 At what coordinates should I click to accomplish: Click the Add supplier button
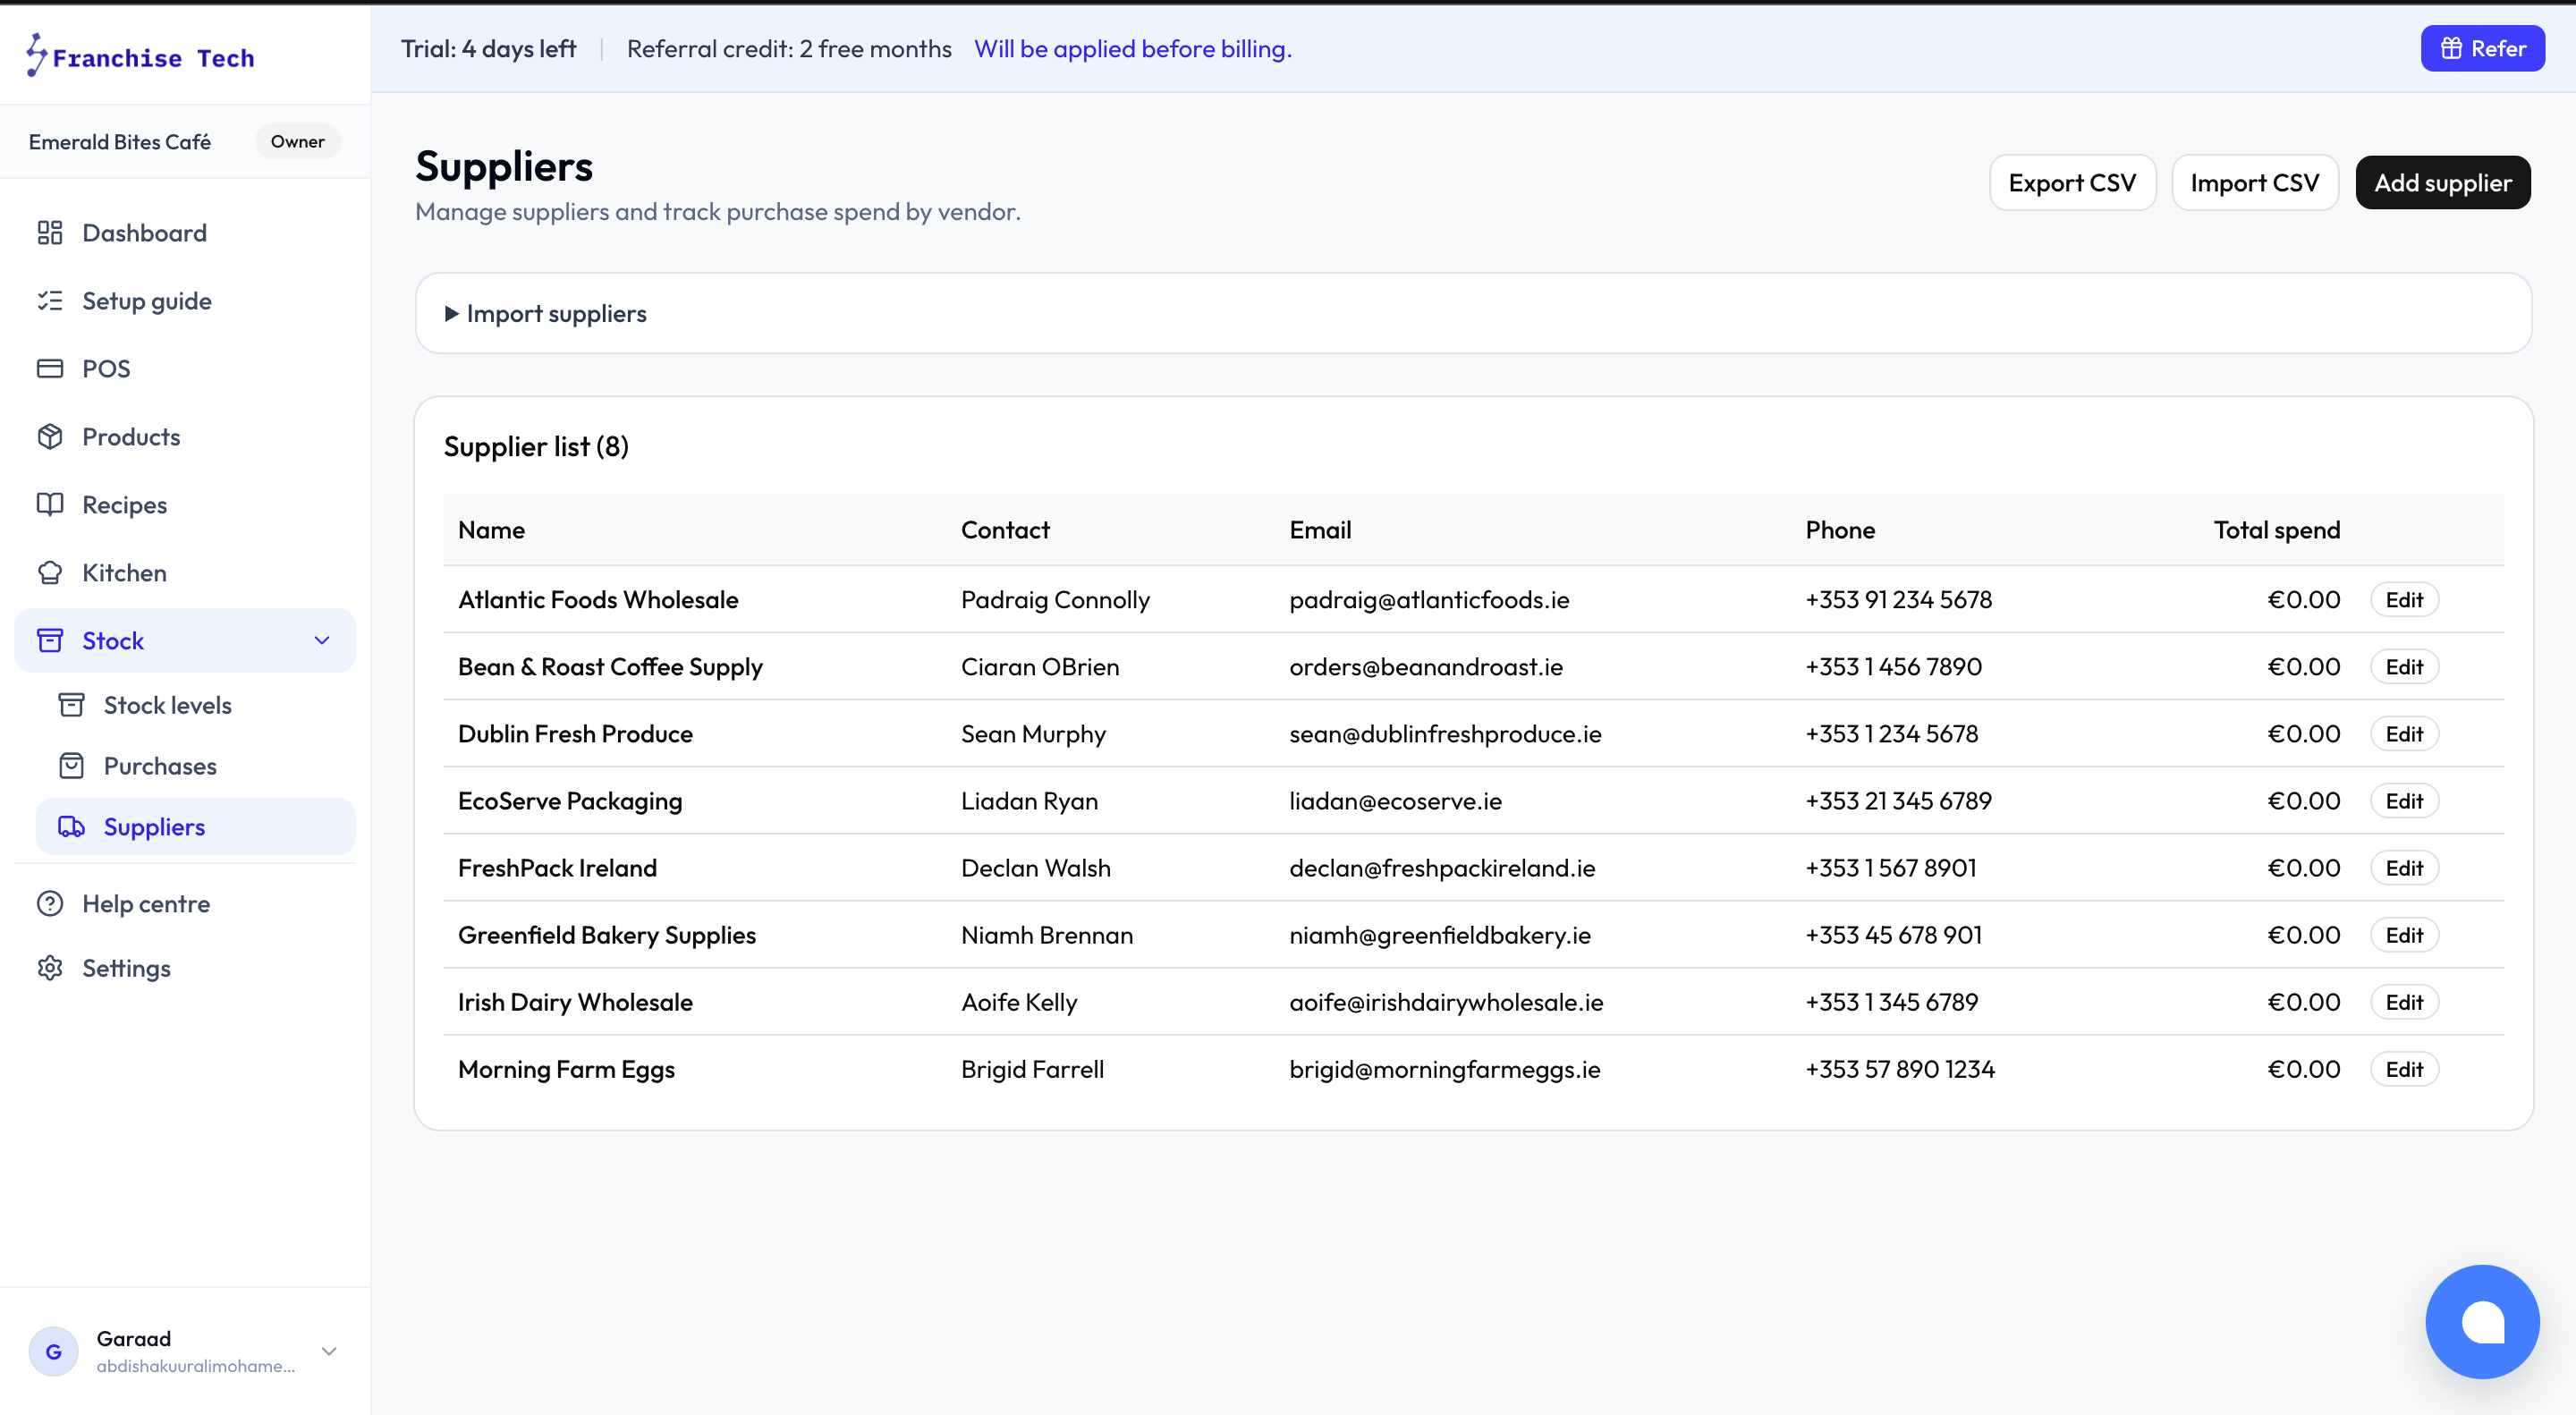[2443, 183]
